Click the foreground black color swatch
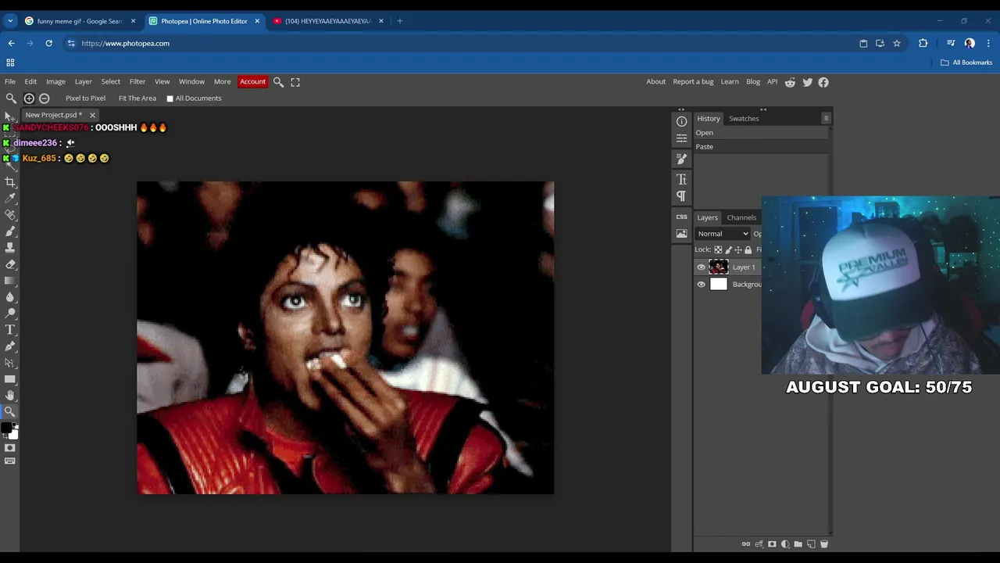Screen dimensions: 1000x563 tap(6, 428)
